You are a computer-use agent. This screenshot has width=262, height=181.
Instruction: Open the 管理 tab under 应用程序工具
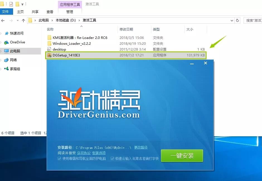pyautogui.click(x=70, y=12)
